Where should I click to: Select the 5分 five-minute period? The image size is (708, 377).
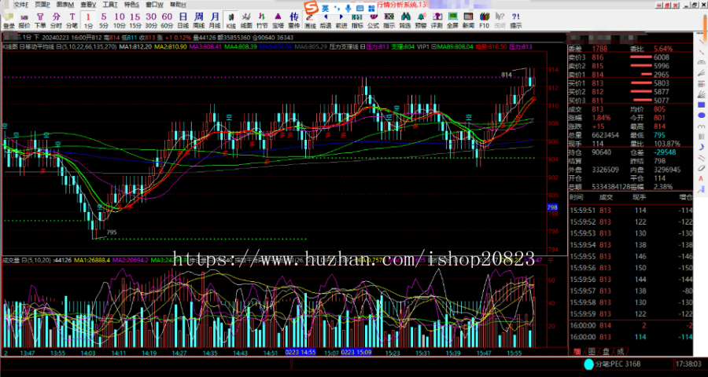pyautogui.click(x=104, y=20)
